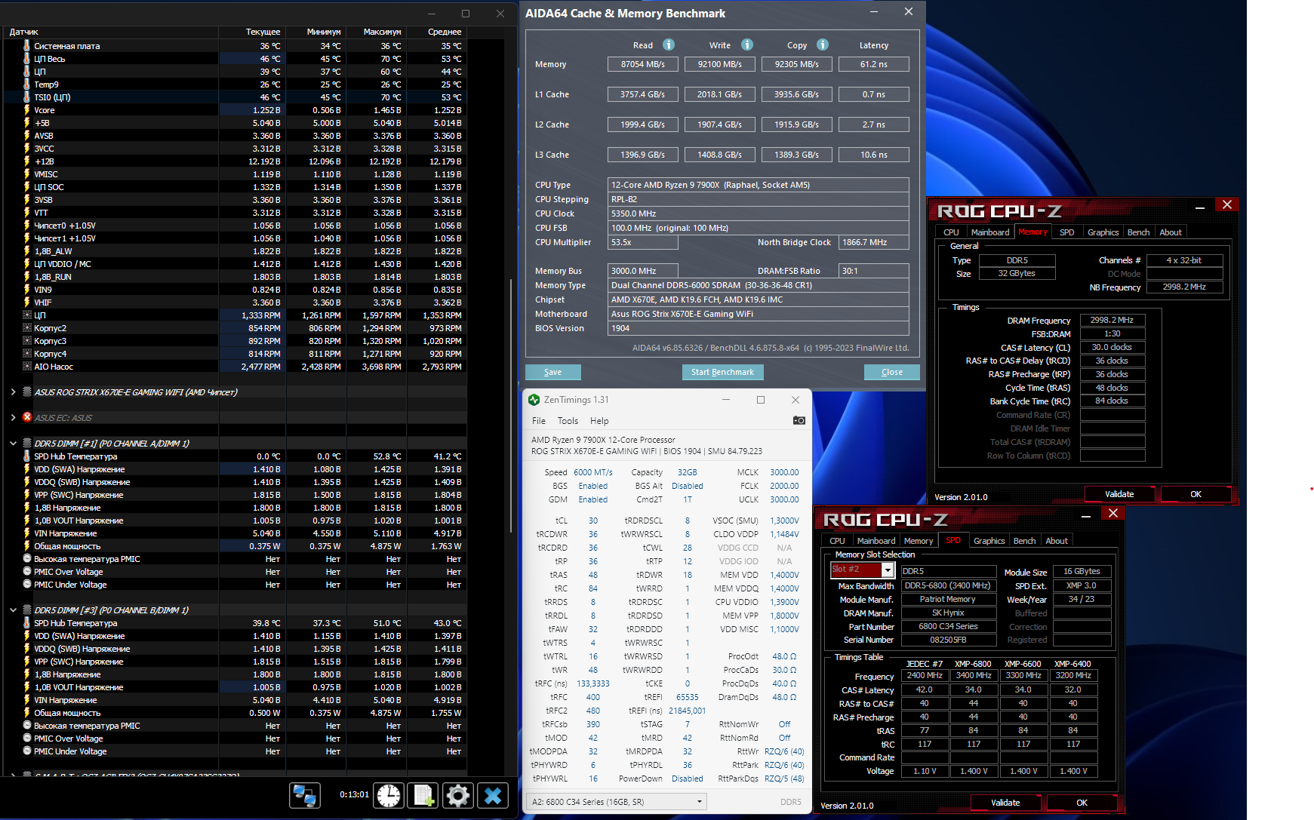Collapse the DDR5 DIMM [#1] sensor group

tap(13, 444)
